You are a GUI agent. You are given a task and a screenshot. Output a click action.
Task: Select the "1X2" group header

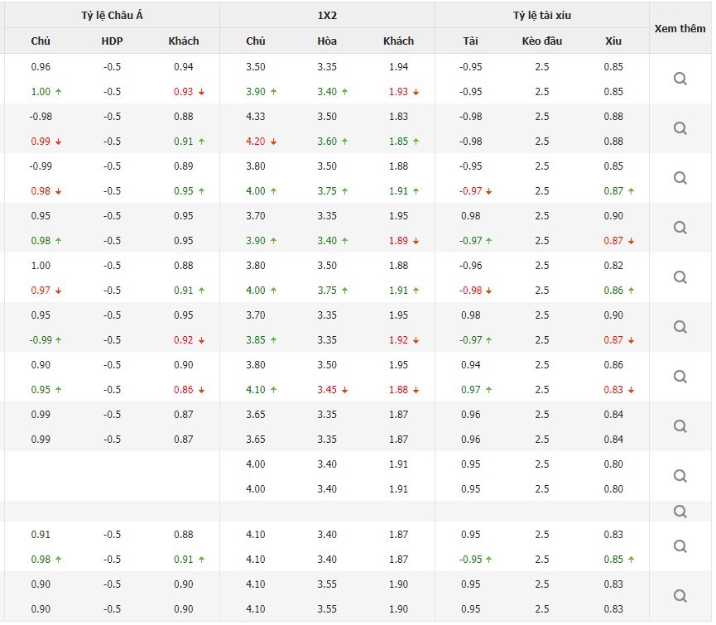click(327, 15)
